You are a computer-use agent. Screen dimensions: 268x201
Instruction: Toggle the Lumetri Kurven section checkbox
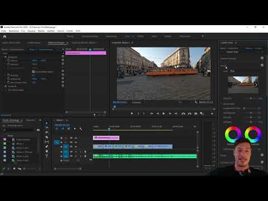click(262, 155)
